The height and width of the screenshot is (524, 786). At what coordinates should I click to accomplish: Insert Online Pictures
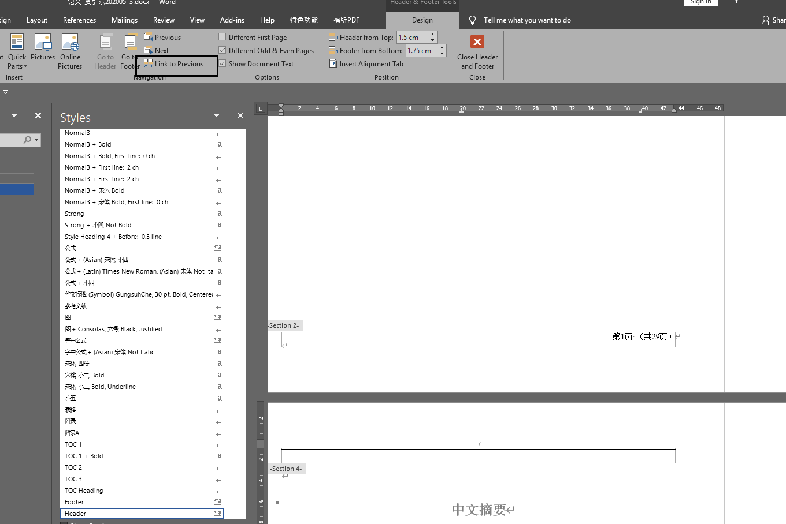[x=70, y=51]
